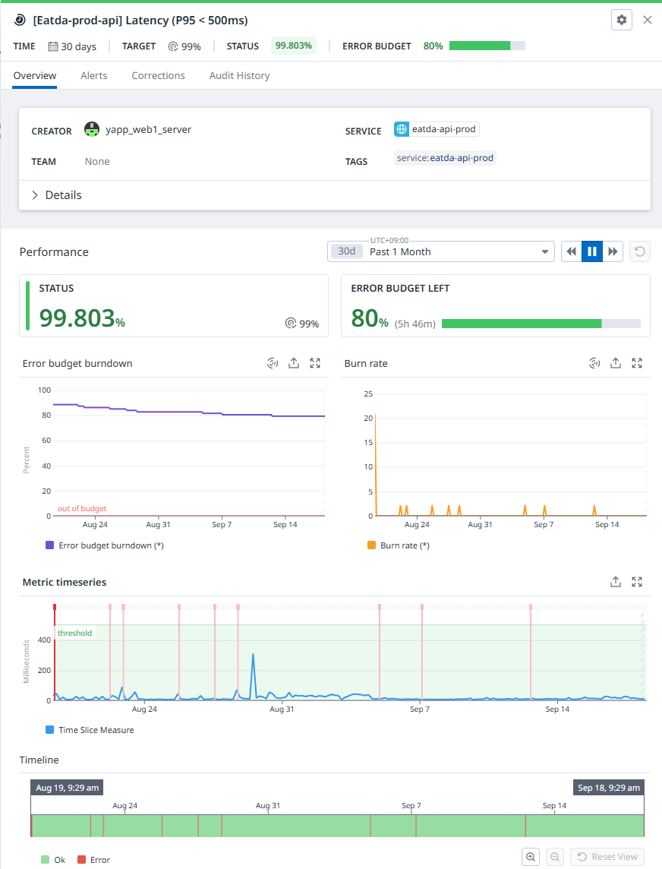662x869 pixels.
Task: Click the target icon beside 99% in header
Action: pos(173,46)
